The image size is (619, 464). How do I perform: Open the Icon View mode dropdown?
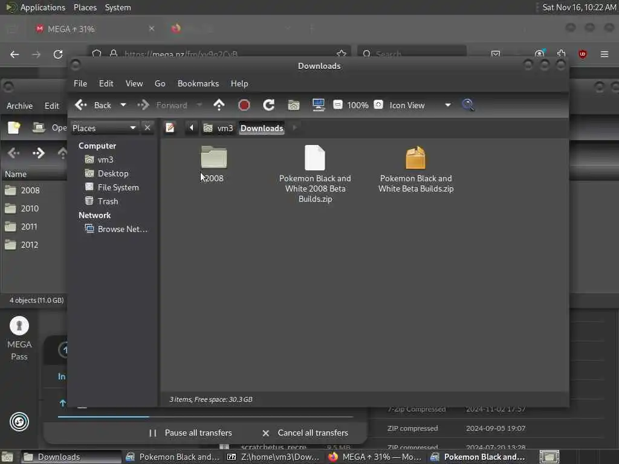[x=420, y=105]
